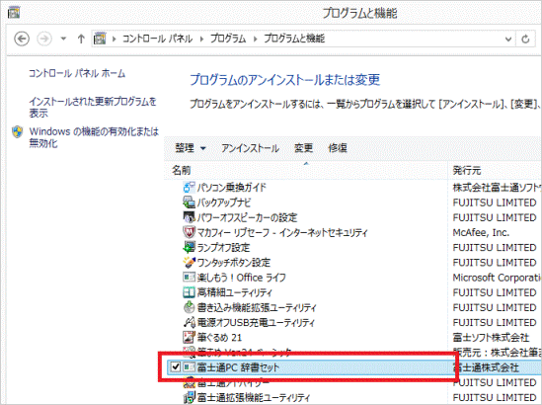Click the 筆ぐるめ 21 icon

coord(189,337)
